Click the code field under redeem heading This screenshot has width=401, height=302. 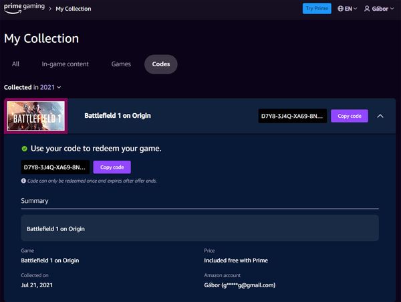tap(55, 167)
